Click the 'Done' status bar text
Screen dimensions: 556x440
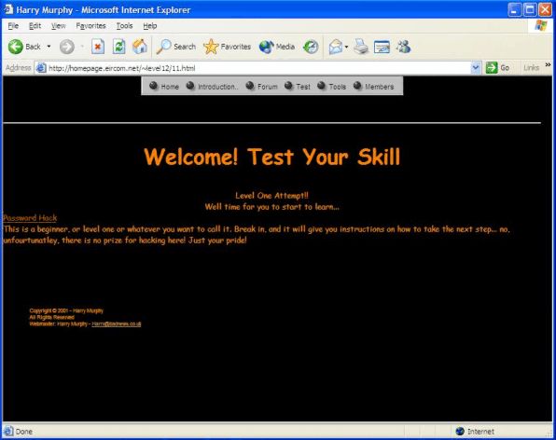pyautogui.click(x=24, y=432)
